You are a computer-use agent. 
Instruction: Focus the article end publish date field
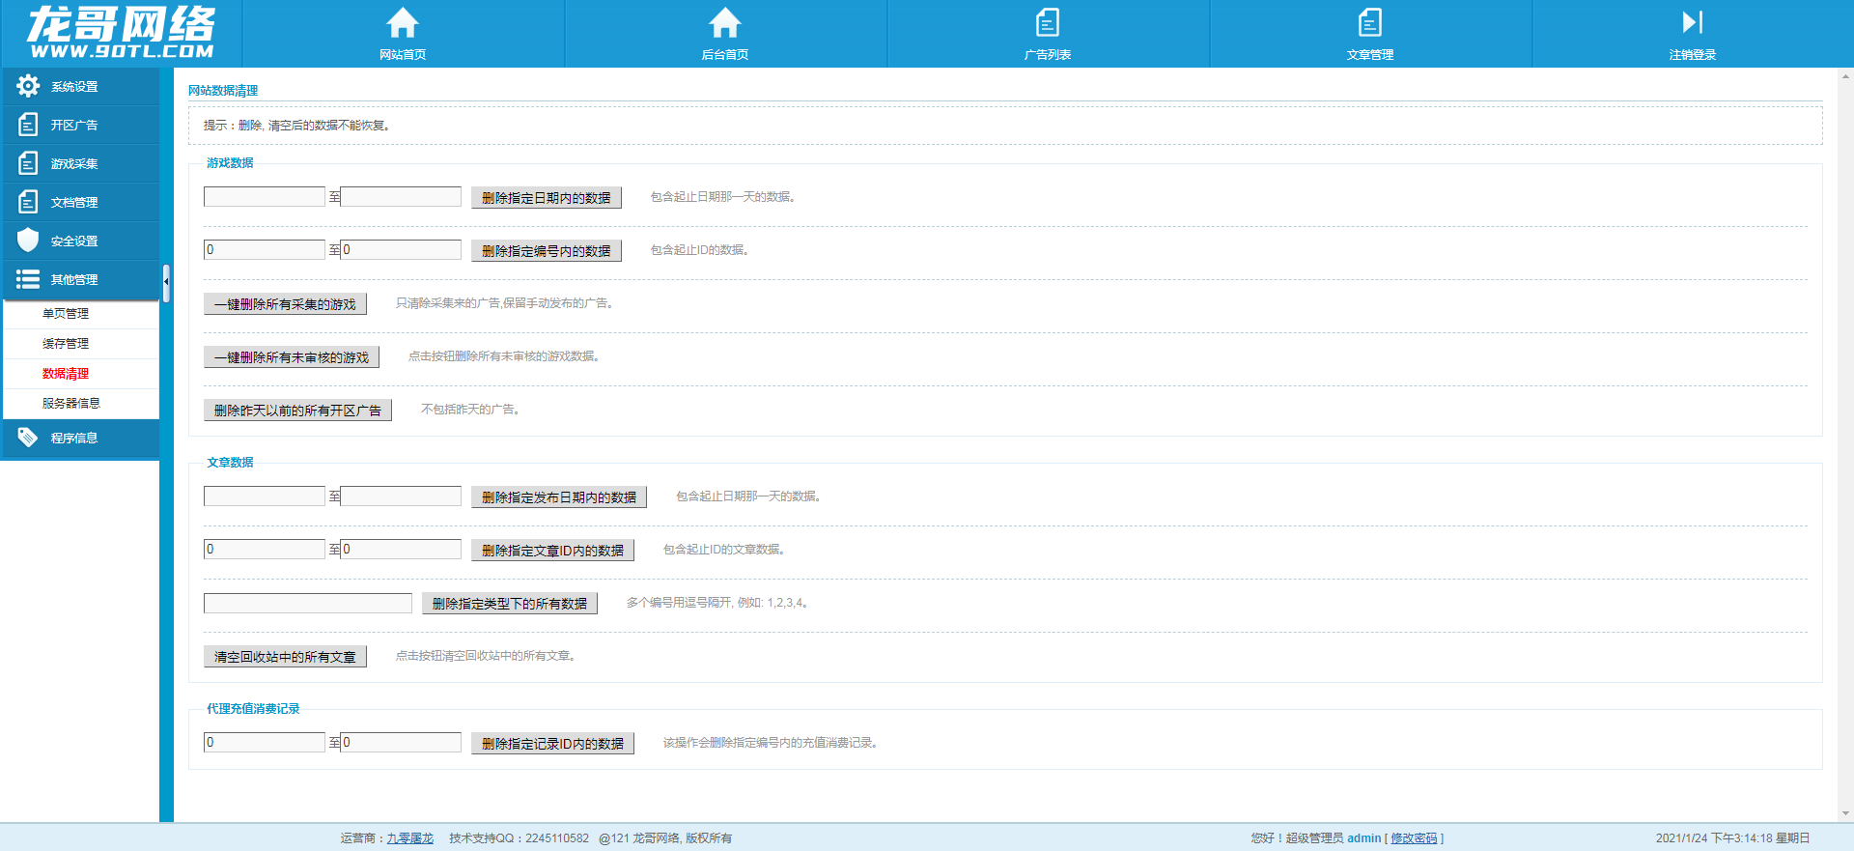click(x=401, y=496)
